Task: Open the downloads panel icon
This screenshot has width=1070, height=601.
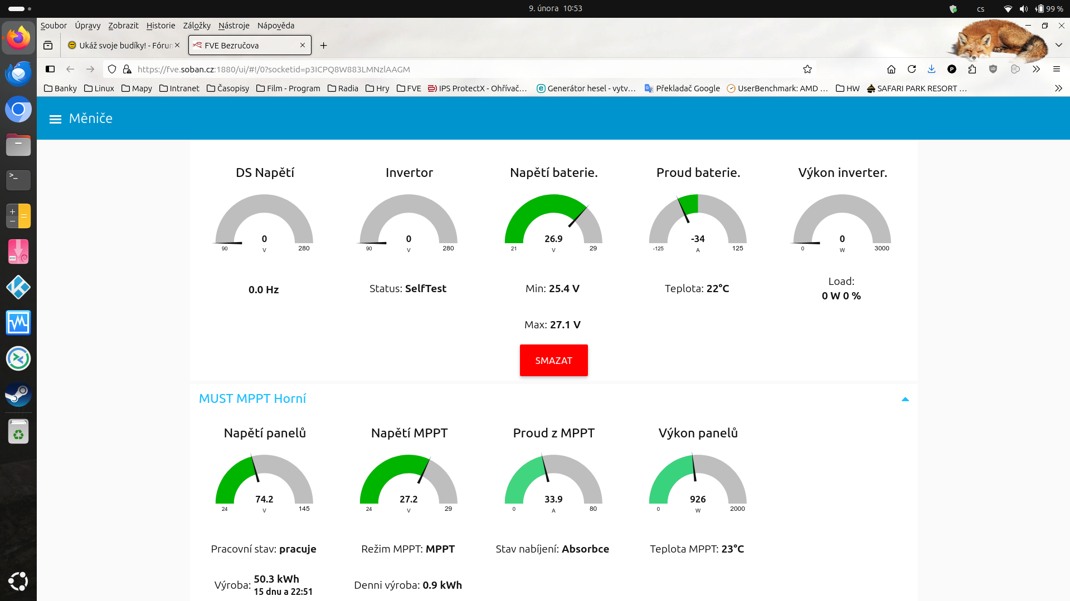Action: 931,69
